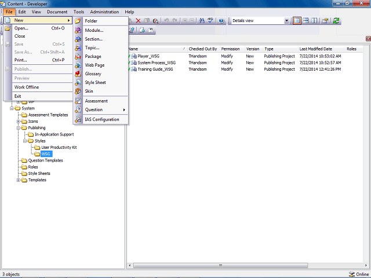Click the Type column header
Image resolution: width=371 pixels, height=278 pixels.
click(x=281, y=49)
